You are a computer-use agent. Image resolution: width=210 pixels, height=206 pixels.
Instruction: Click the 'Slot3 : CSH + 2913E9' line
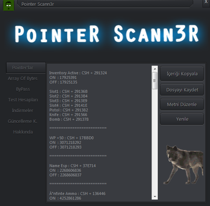pyautogui.click(x=68, y=101)
